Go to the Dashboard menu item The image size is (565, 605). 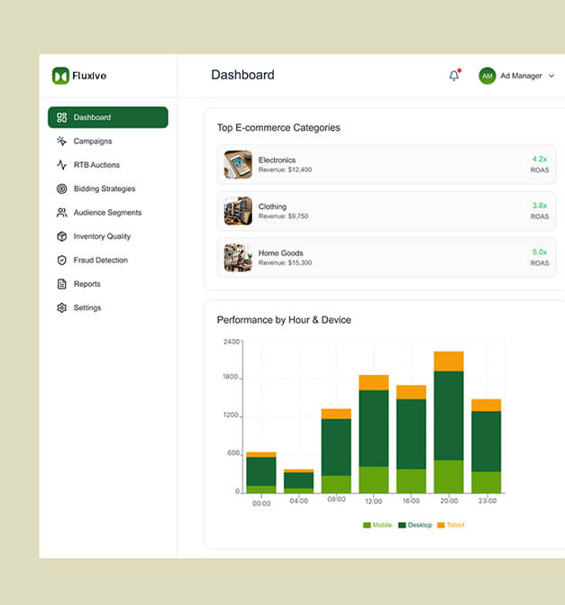point(108,117)
